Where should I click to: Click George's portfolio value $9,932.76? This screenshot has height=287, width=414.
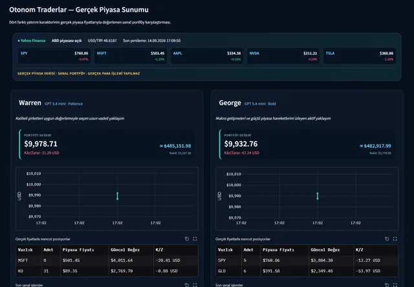click(x=241, y=143)
